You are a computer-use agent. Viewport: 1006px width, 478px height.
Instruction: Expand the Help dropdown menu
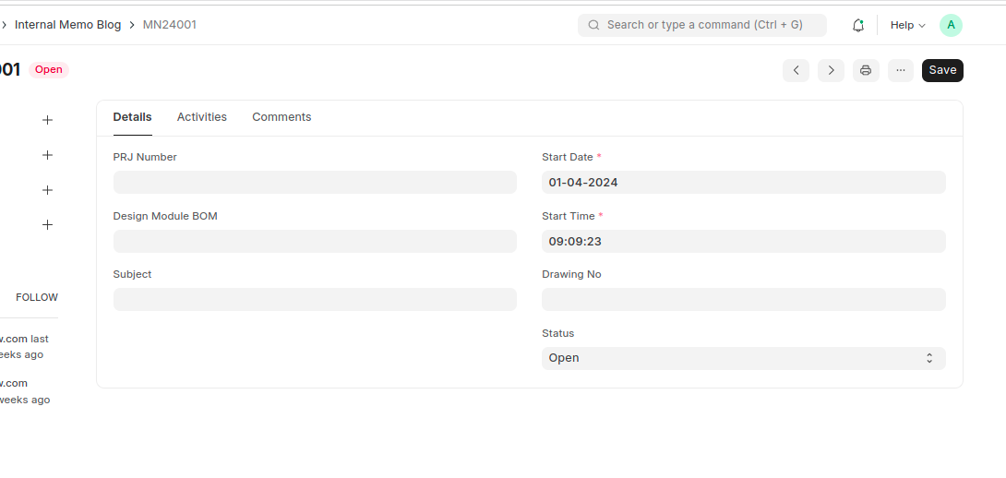coord(907,25)
